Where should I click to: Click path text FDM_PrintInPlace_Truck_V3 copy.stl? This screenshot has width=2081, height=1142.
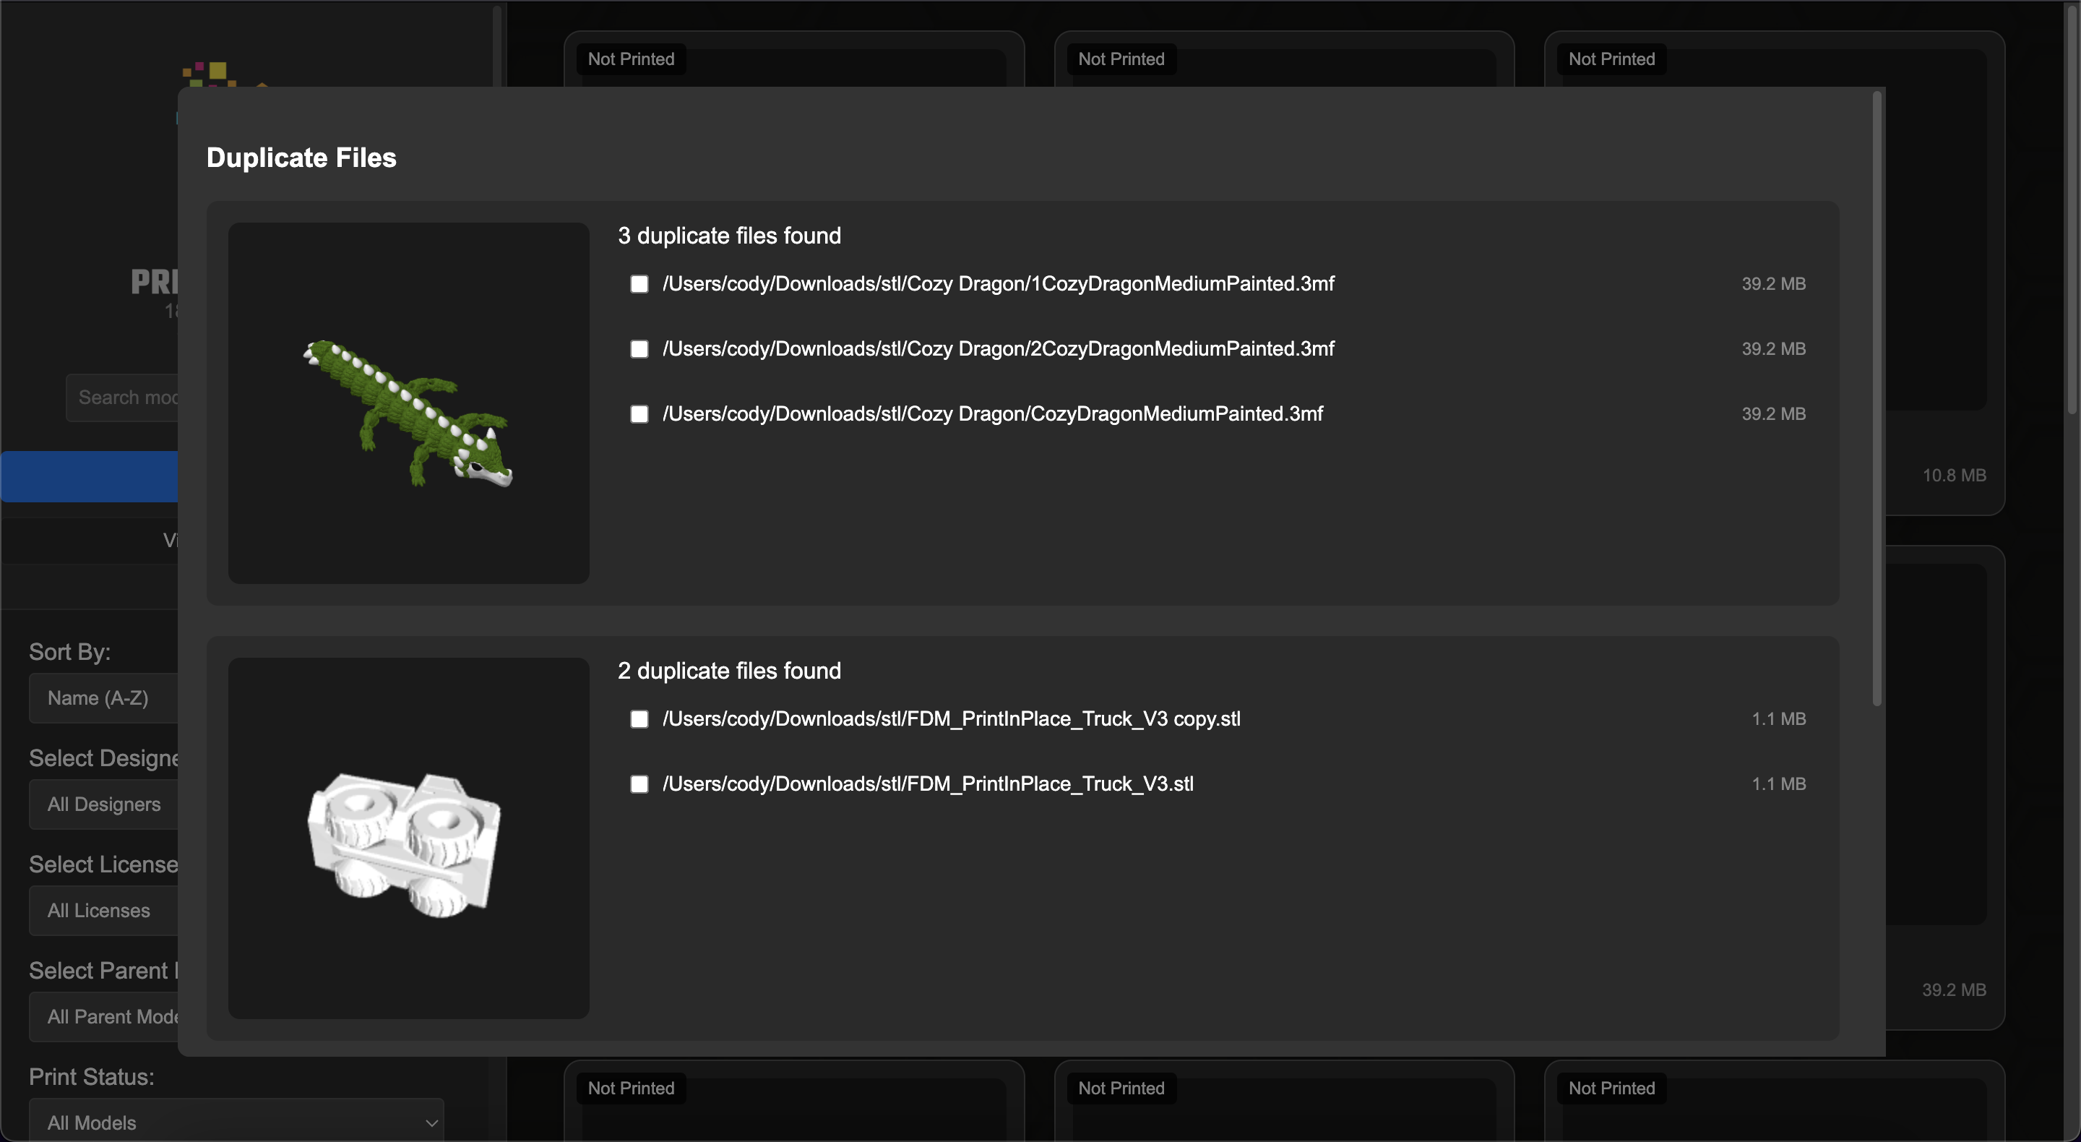coord(951,719)
